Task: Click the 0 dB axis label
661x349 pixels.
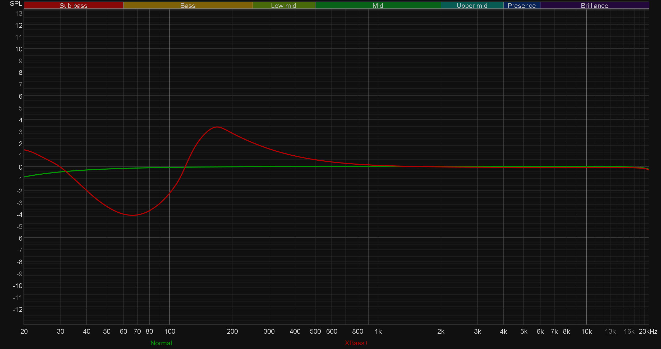Action: click(x=20, y=167)
